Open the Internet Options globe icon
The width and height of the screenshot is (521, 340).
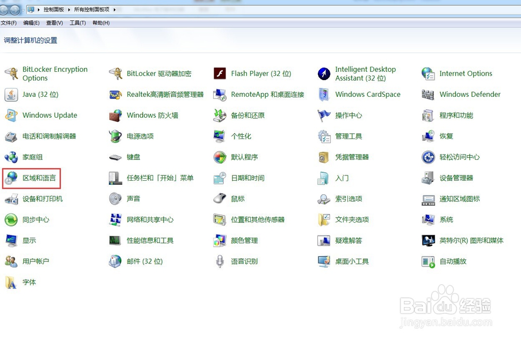(x=428, y=73)
